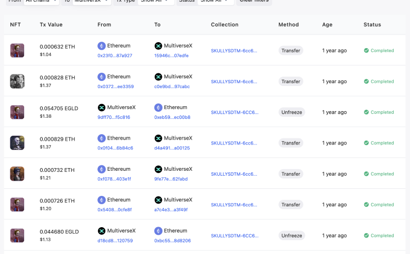Open sender address 0x5408...0cfe8f
Screen dimensions: 410x254
[x=115, y=210]
